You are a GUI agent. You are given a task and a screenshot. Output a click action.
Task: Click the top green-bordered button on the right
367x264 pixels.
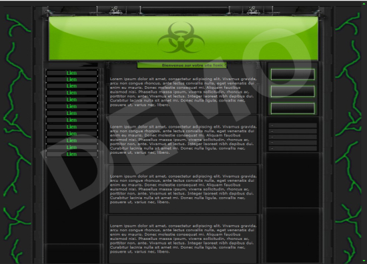pyautogui.click(x=292, y=74)
